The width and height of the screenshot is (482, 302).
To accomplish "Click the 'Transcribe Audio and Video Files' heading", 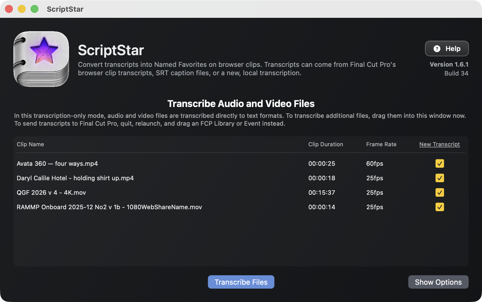I will tap(241, 104).
